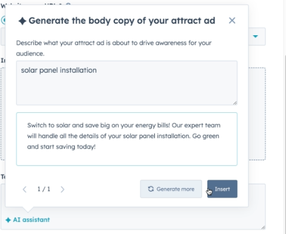Click the 'Describe what your attract ad' description text

tap(114, 48)
